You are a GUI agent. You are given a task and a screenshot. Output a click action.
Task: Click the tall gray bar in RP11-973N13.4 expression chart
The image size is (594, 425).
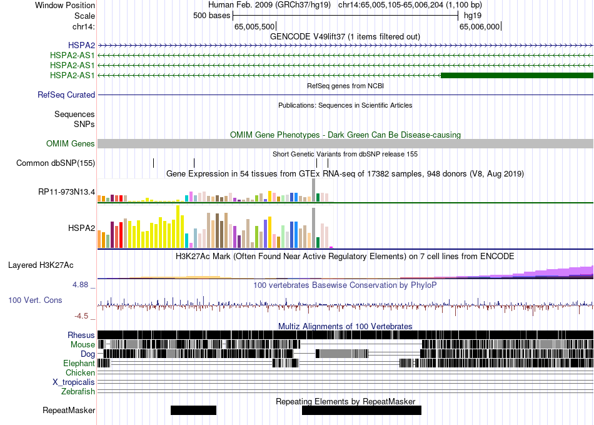click(x=314, y=190)
